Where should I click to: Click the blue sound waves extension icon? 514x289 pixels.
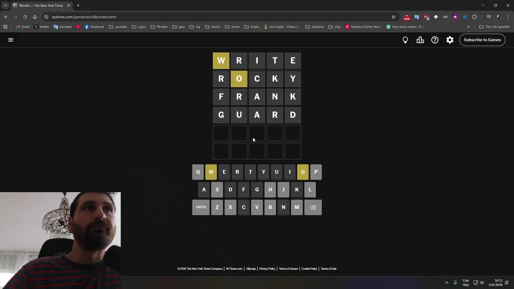(465, 17)
